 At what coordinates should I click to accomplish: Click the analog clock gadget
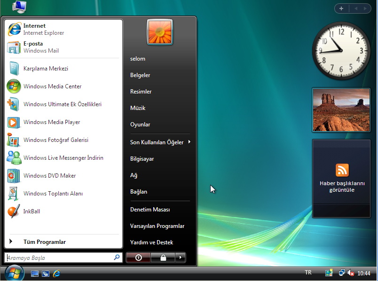(341, 51)
